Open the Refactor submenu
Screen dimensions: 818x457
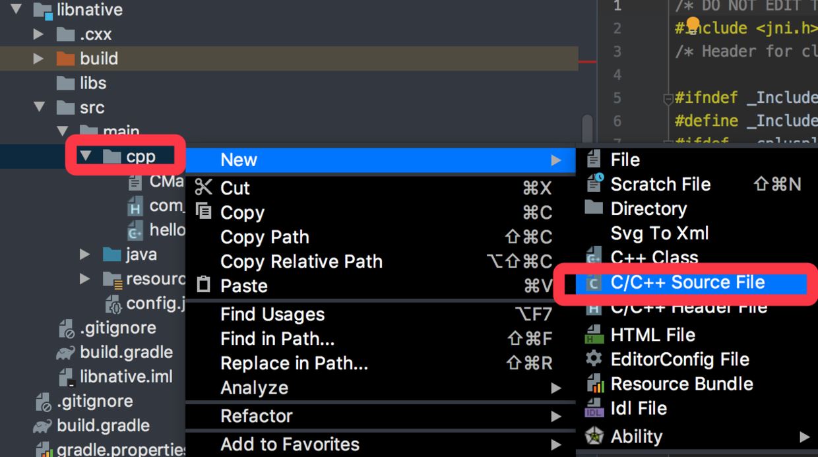257,416
